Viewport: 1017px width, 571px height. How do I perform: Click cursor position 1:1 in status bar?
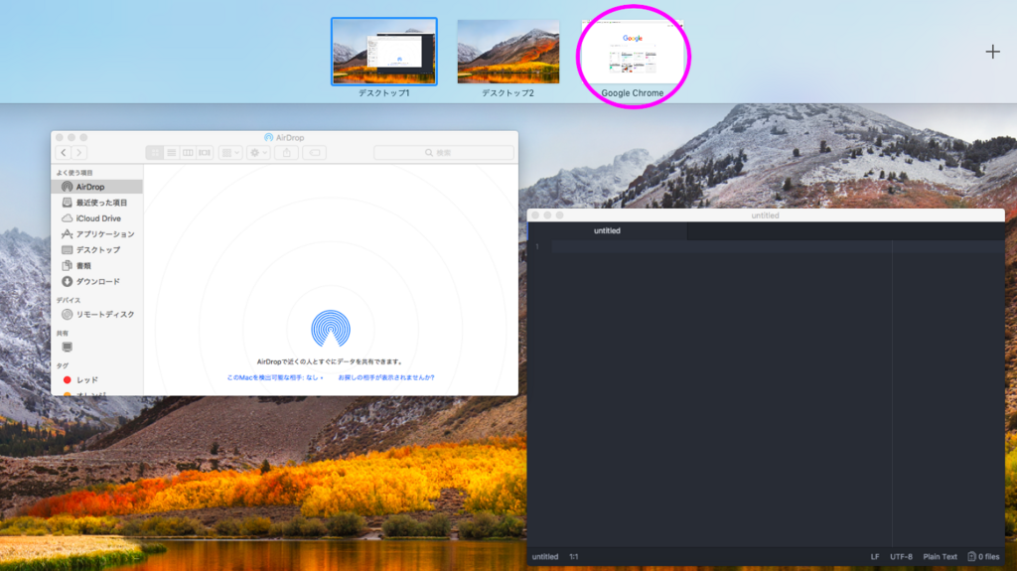click(574, 557)
